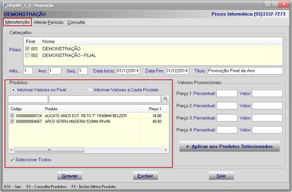Uncheck product 0000000000724 ALICATE checkbox
Image resolution: width=292 pixels, height=192 pixels.
(x=12, y=116)
